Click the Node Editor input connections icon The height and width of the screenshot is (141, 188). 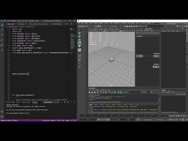click(143, 33)
